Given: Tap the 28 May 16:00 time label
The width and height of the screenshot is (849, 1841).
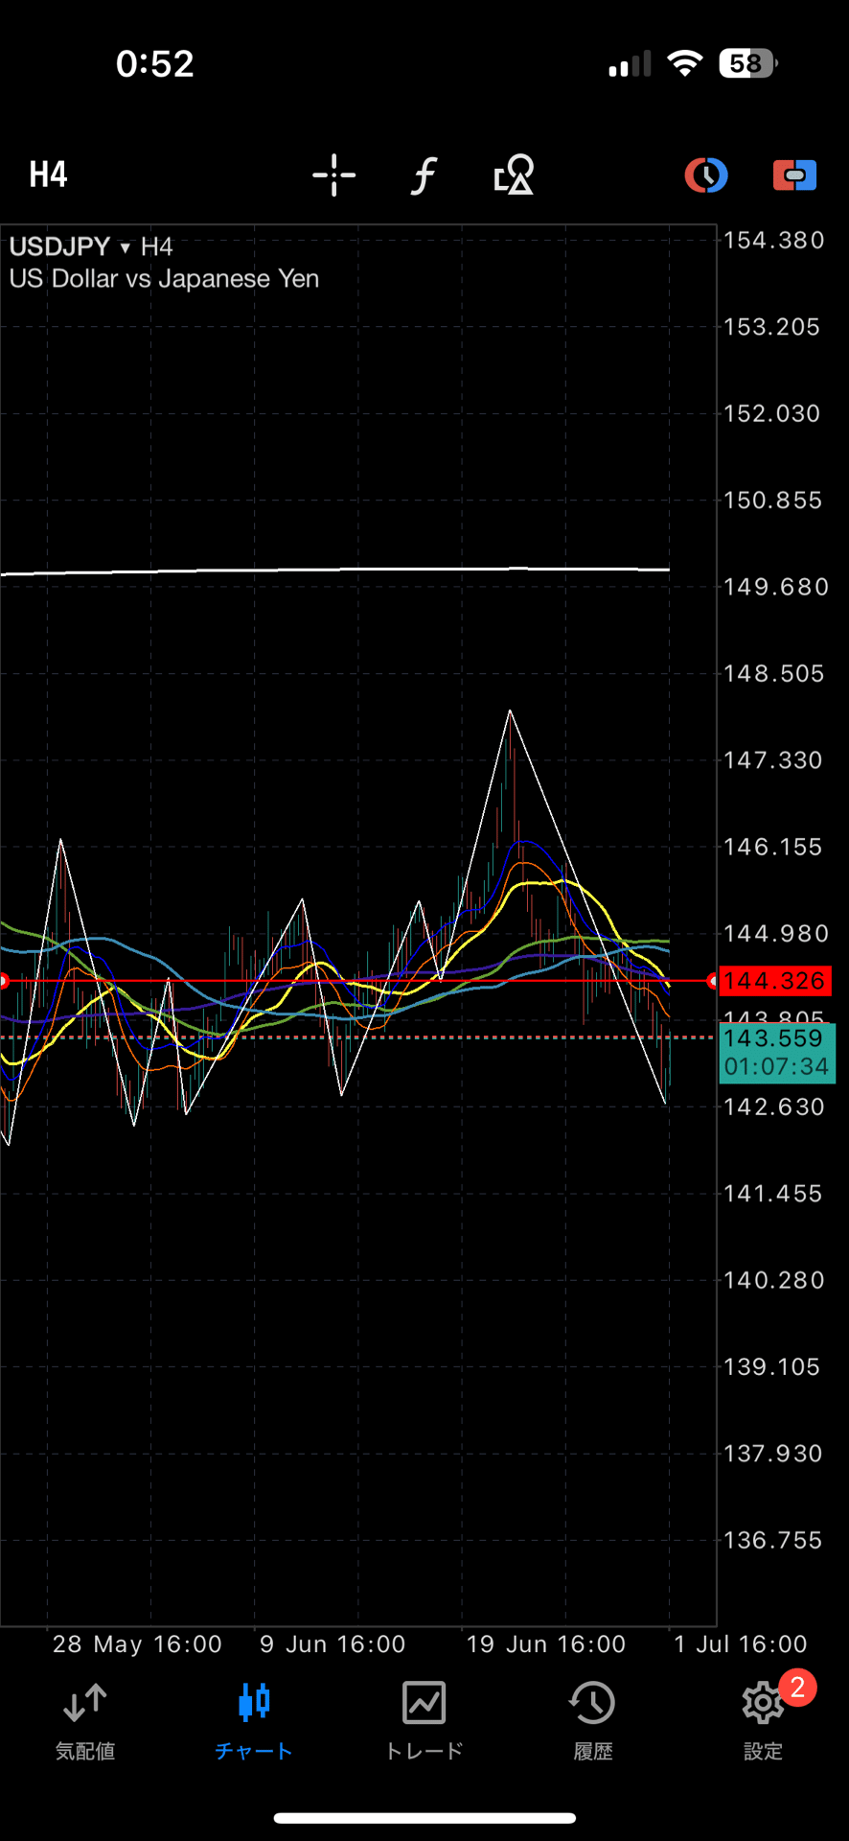Looking at the screenshot, I should [x=137, y=1644].
